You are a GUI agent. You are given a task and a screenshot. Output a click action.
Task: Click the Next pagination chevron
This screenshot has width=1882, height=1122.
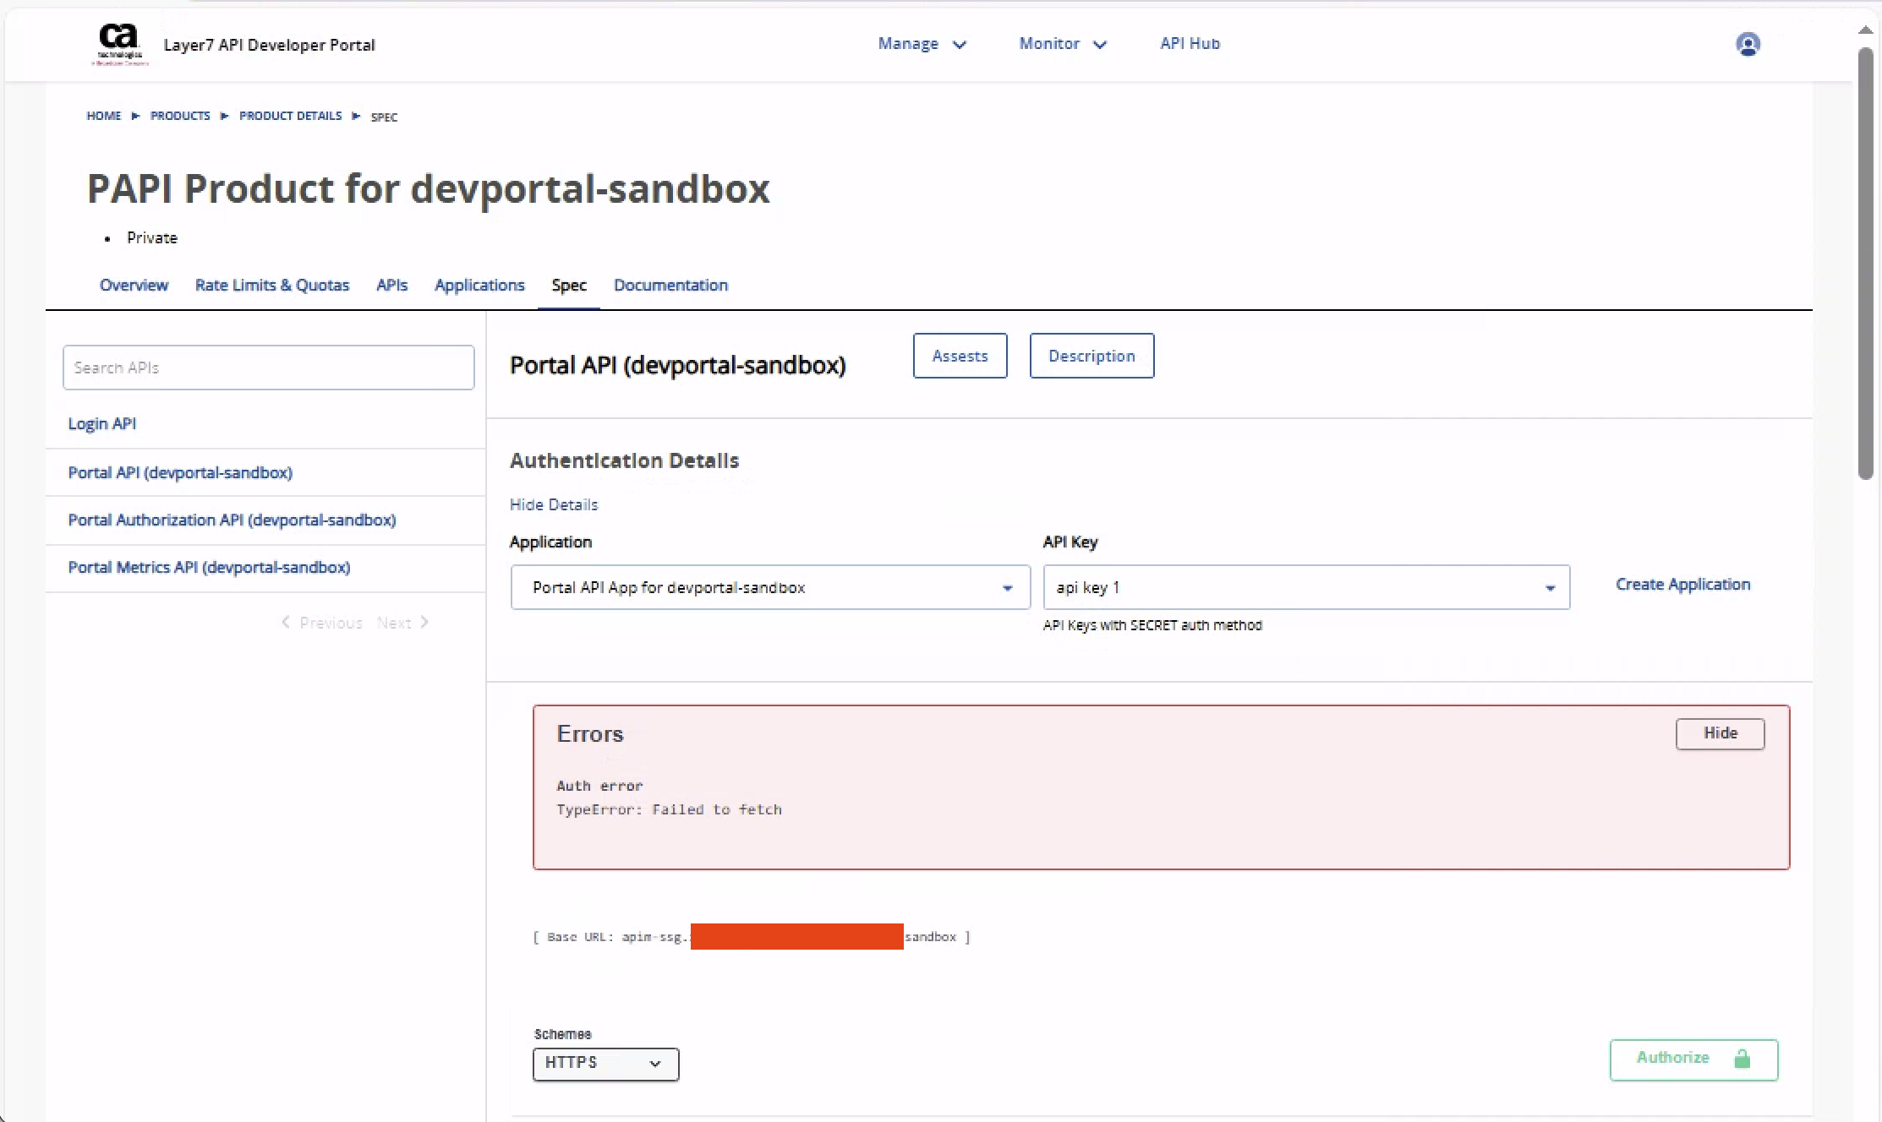click(x=424, y=623)
